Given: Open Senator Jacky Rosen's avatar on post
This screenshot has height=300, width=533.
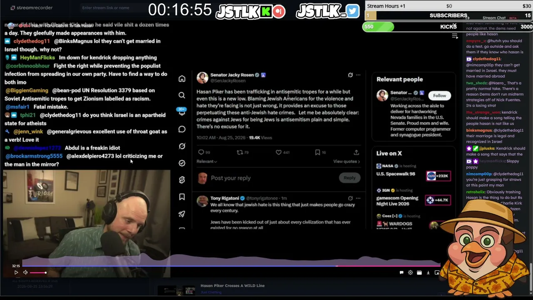Looking at the screenshot, I should [202, 77].
